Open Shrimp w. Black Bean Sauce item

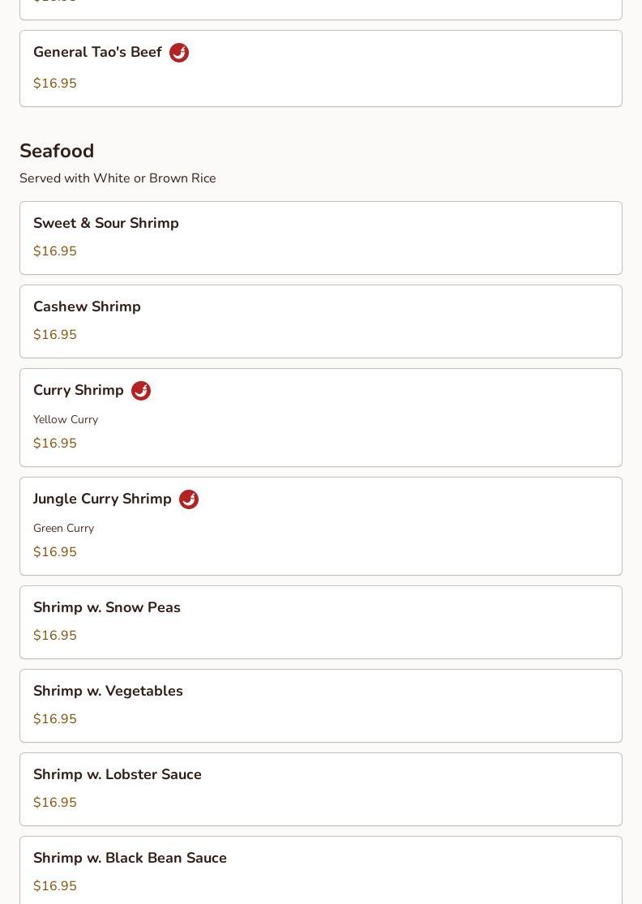(130, 859)
